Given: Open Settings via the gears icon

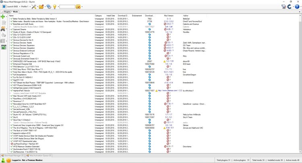Looking at the screenshot, I should point(49,6).
